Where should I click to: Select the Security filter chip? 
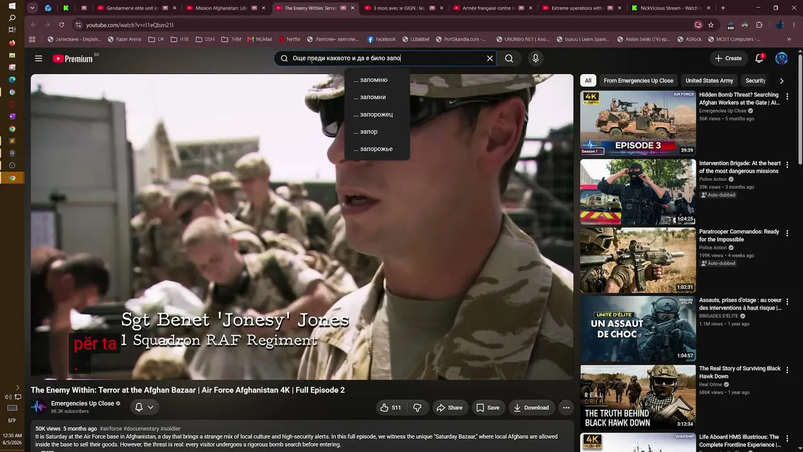click(x=755, y=80)
